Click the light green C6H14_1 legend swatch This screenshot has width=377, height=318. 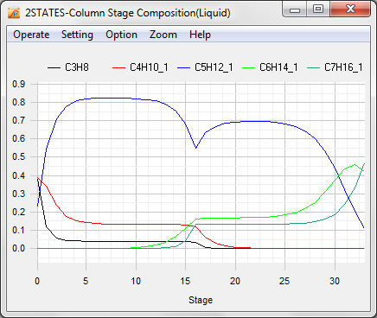point(248,68)
